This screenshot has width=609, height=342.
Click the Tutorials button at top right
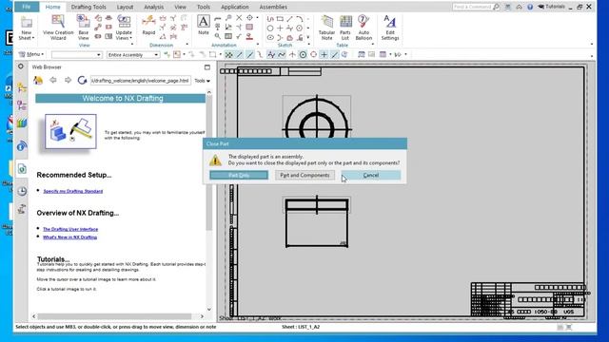(552, 7)
